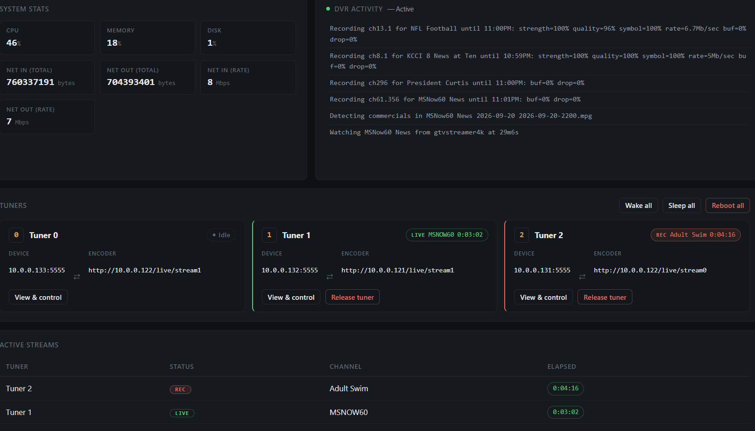Click the Tuner 2 number badge
Image resolution: width=755 pixels, height=431 pixels.
[x=522, y=235]
